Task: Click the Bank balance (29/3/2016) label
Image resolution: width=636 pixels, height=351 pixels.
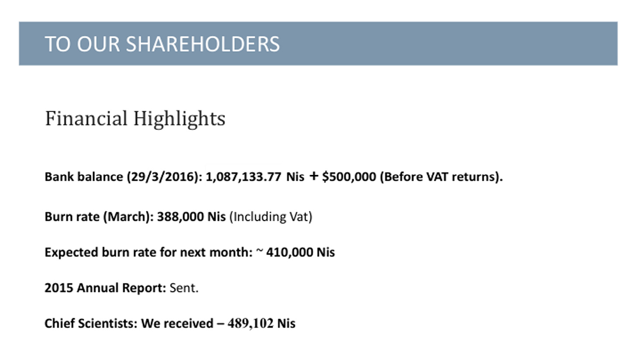Action: (x=124, y=177)
